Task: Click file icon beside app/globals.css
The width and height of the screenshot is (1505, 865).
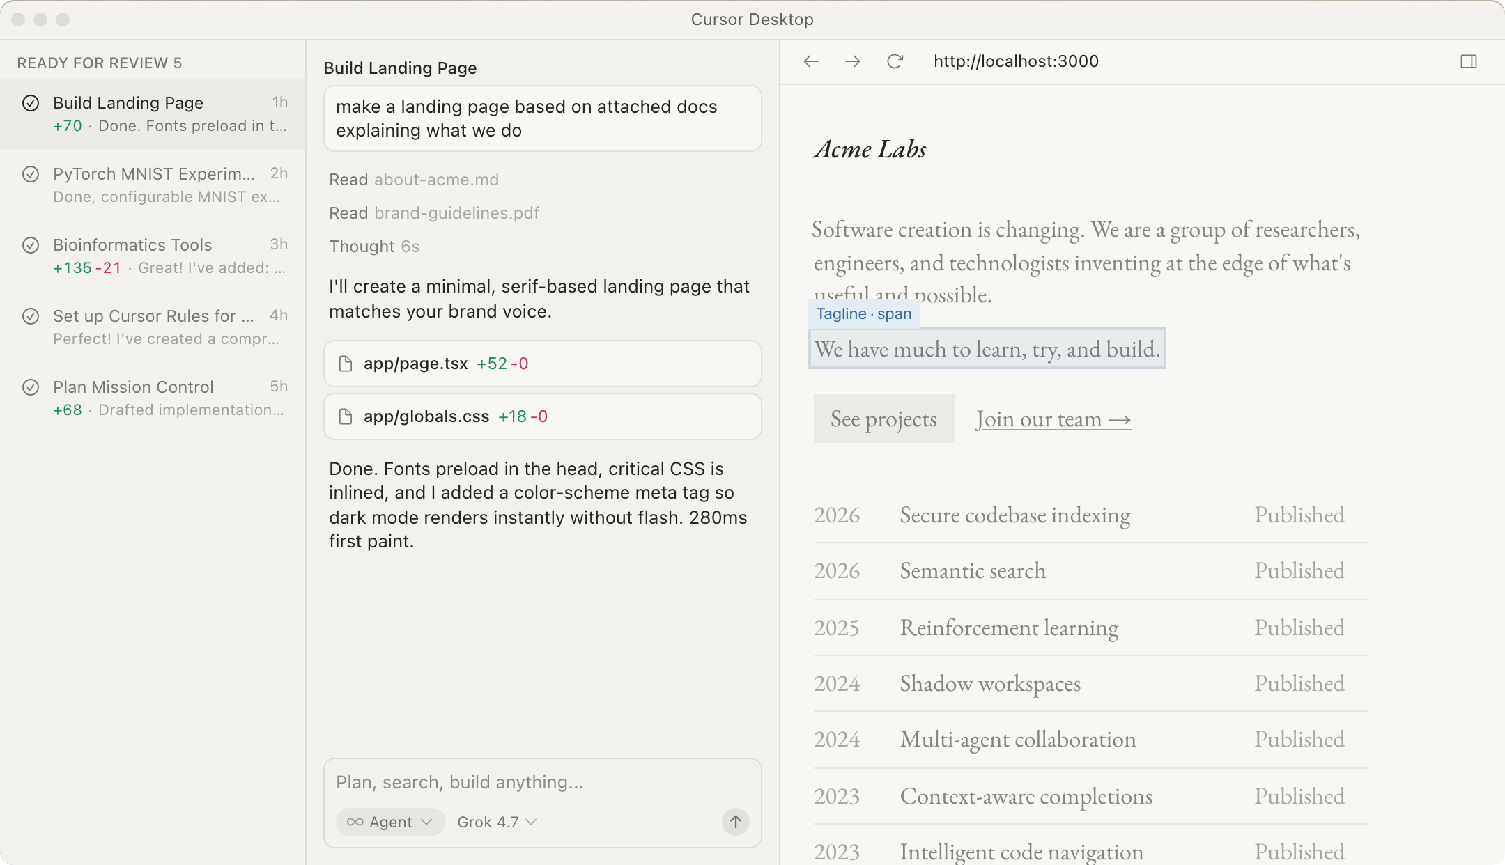Action: 345,416
